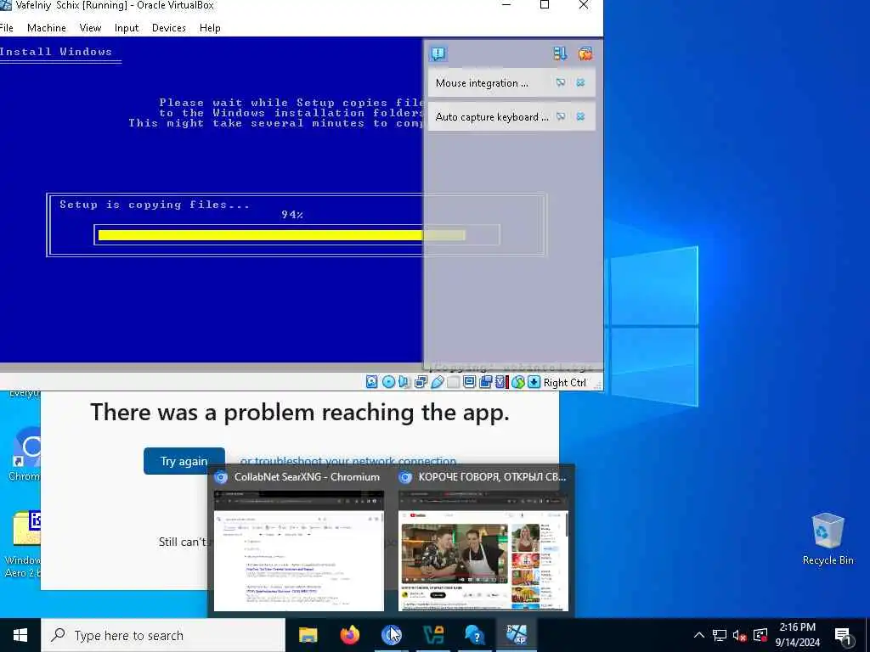
Task: Click the network adapters indicator in VirtualBox status bar
Action: 421,381
